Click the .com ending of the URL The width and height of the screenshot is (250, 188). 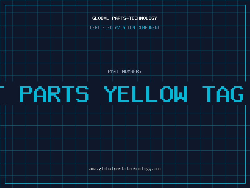[x=156, y=169]
